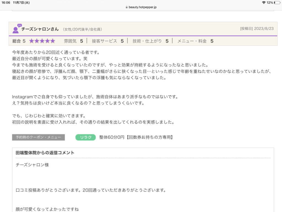Click the gray 予約時のクーポン・メニュー label
The image size is (282, 212).
[38, 137]
